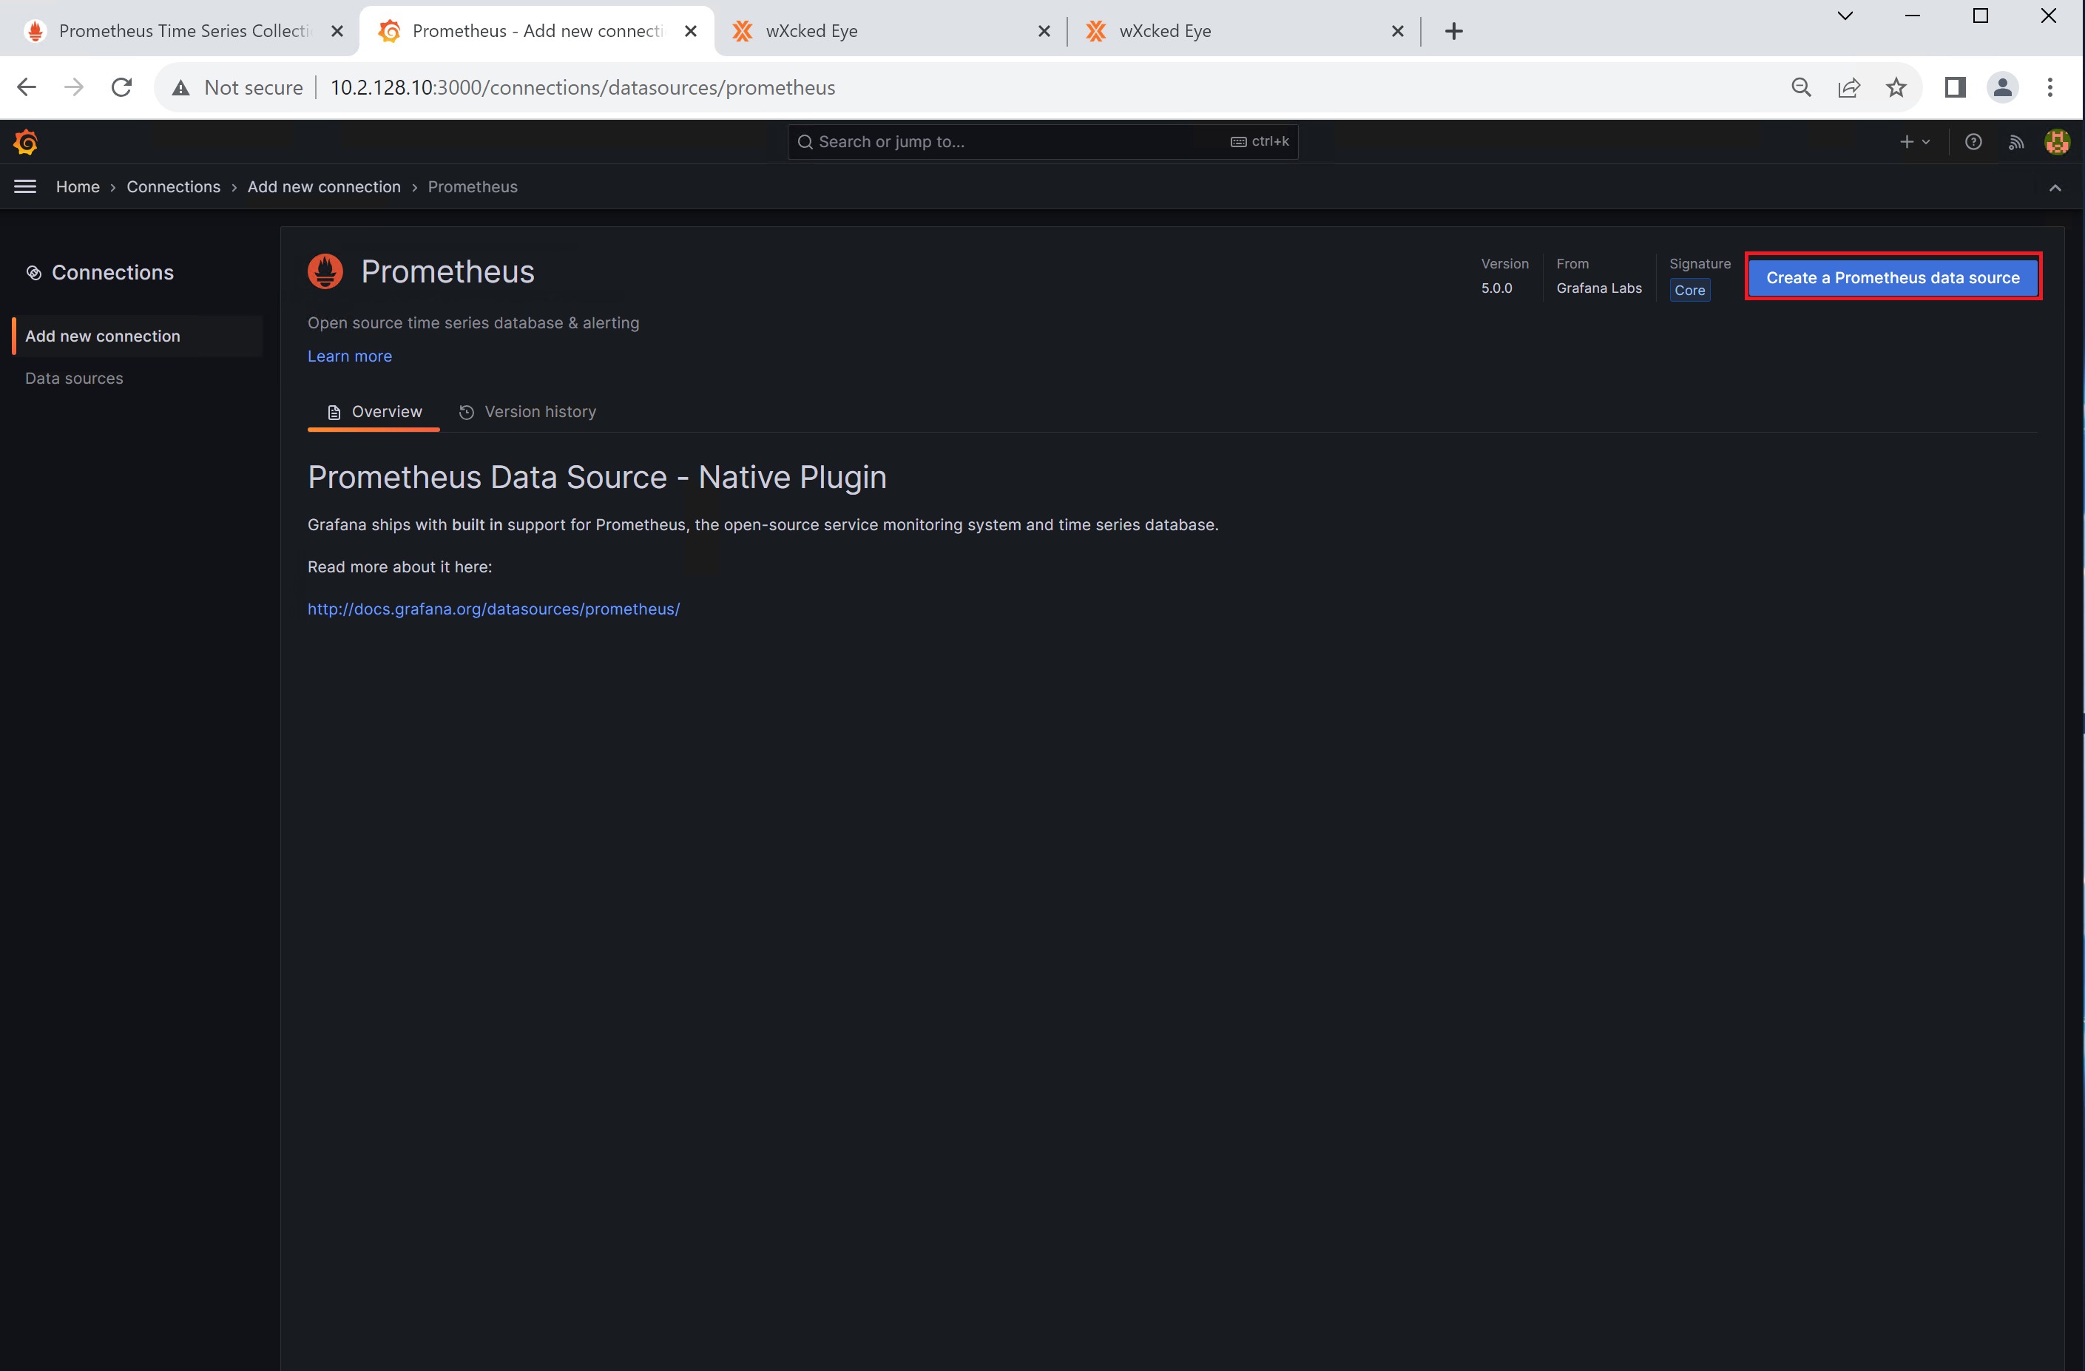2085x1371 pixels.
Task: Go to Connections breadcrumb
Action: pyautogui.click(x=174, y=186)
